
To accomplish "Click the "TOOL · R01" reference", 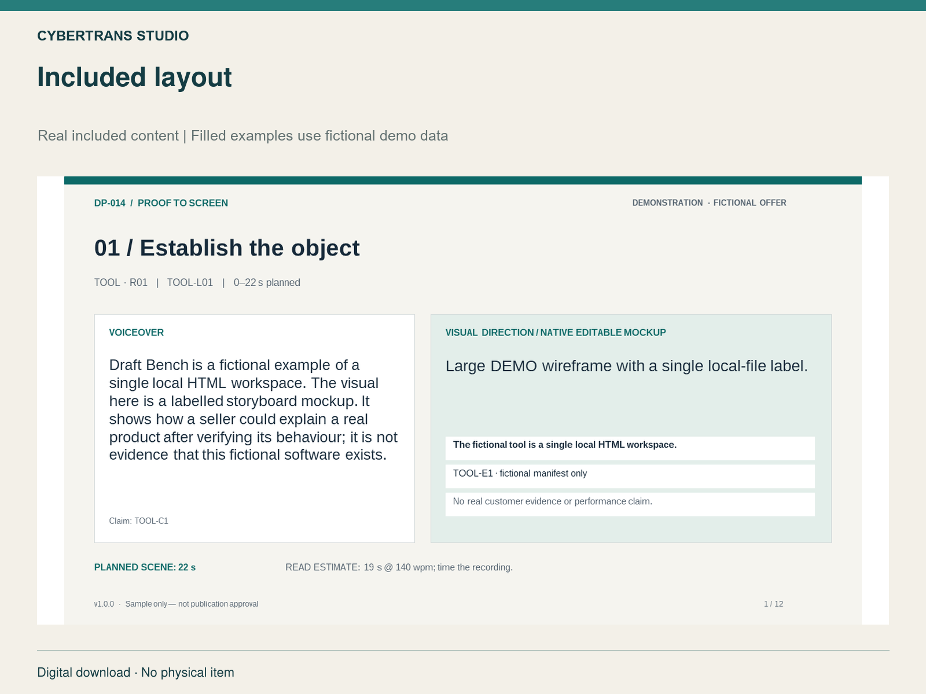I will (x=121, y=283).
